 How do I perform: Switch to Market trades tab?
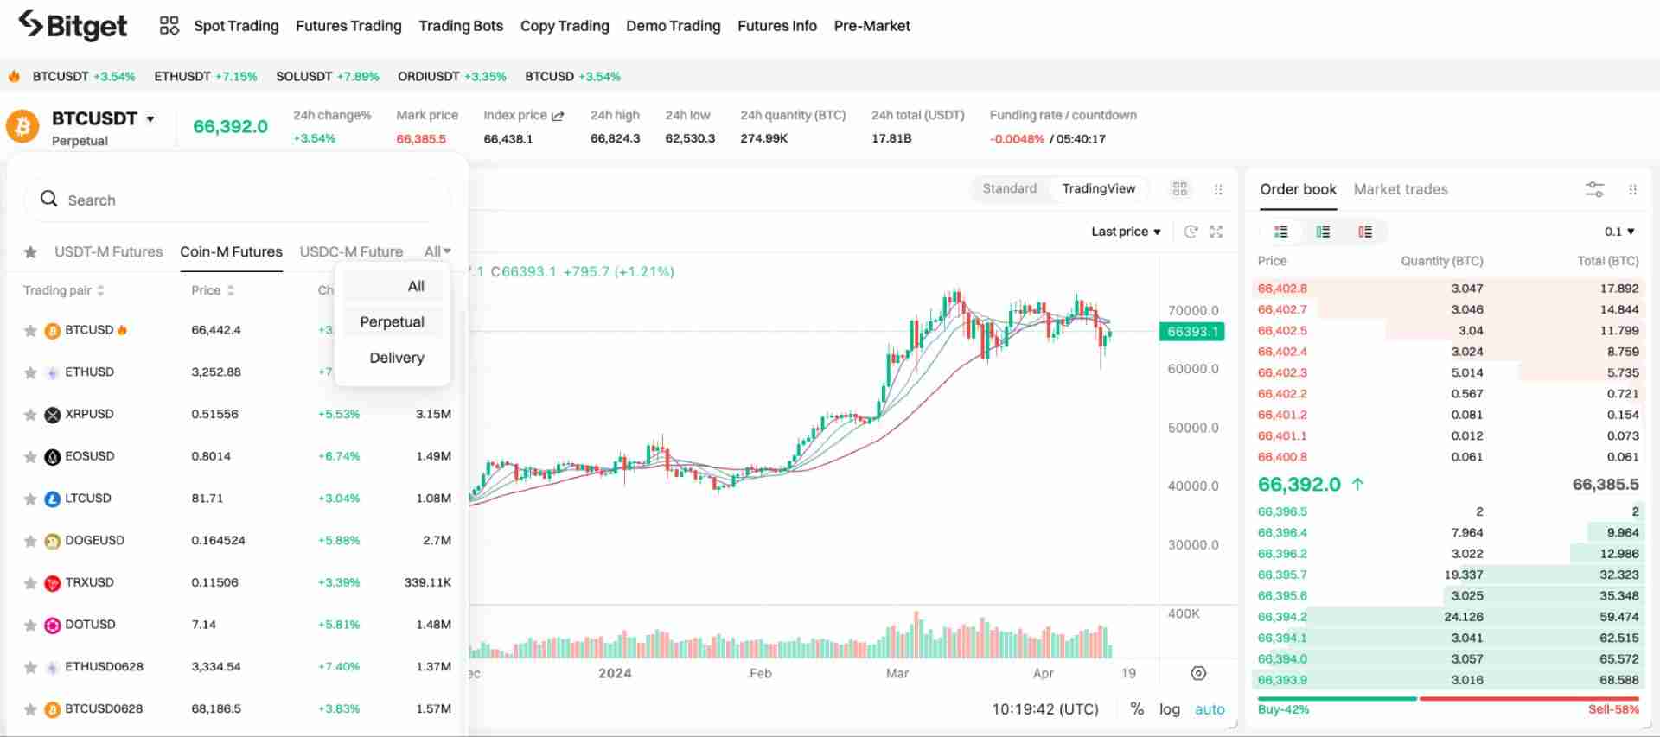pos(1400,189)
